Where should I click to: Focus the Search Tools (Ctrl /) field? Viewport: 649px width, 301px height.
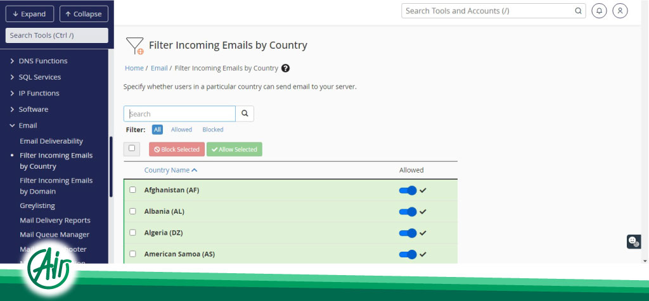[x=56, y=35]
